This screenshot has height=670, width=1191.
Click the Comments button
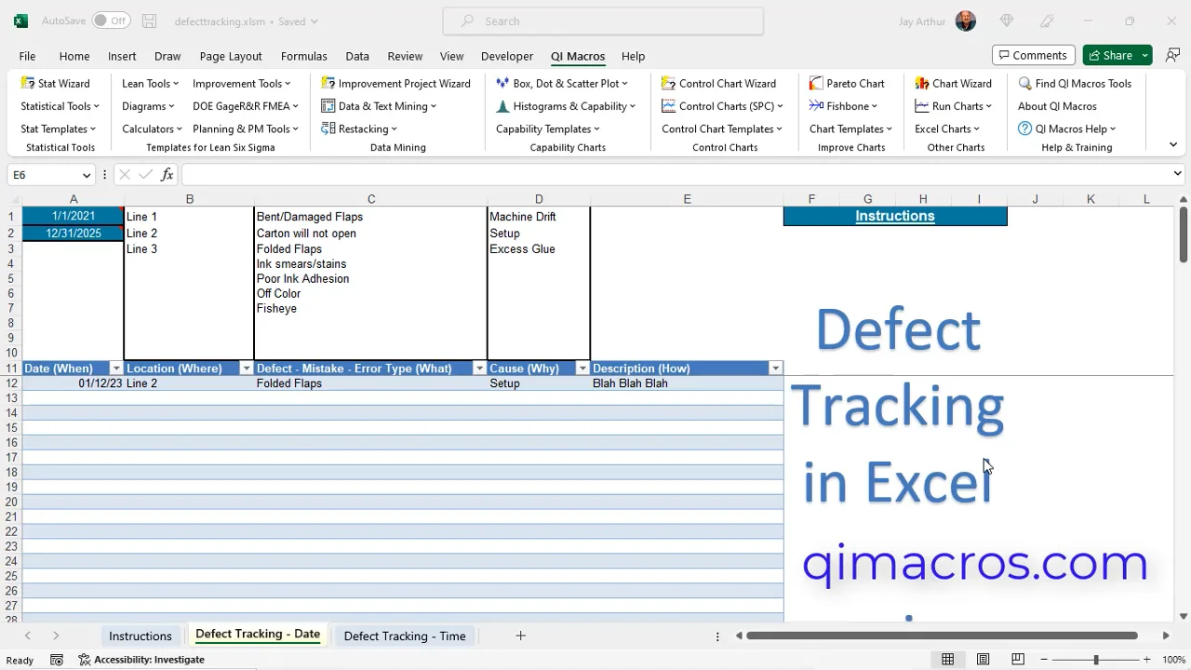click(x=1034, y=56)
